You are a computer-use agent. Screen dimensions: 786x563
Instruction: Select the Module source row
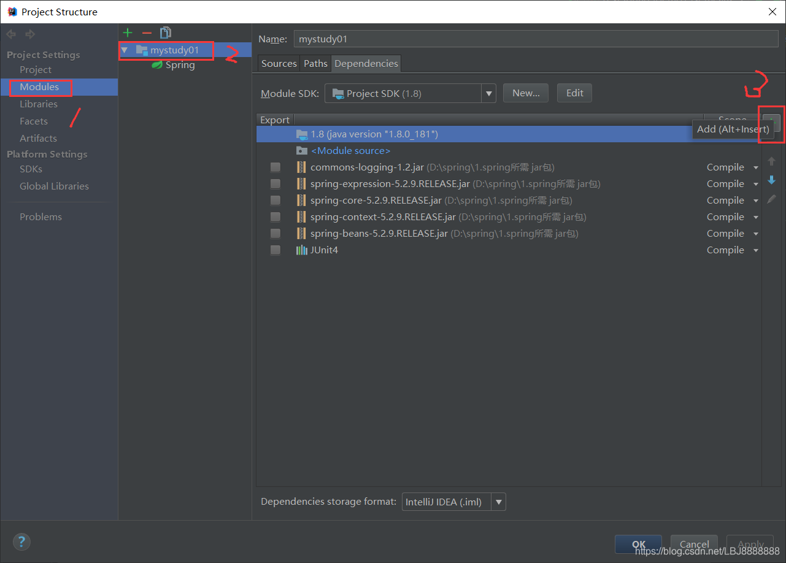click(x=509, y=150)
